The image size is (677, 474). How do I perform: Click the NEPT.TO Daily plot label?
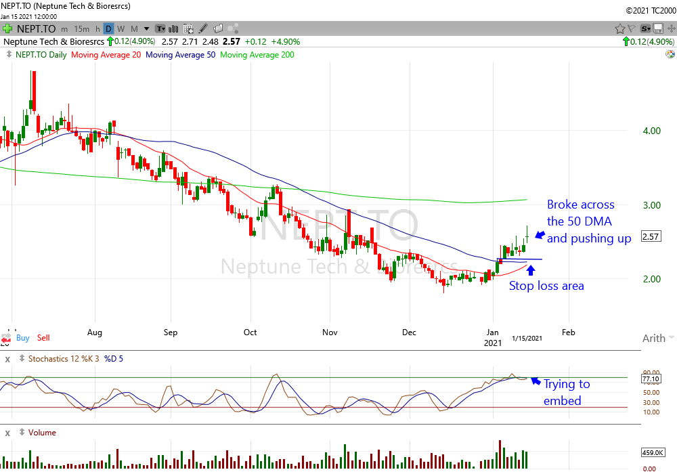coord(41,55)
